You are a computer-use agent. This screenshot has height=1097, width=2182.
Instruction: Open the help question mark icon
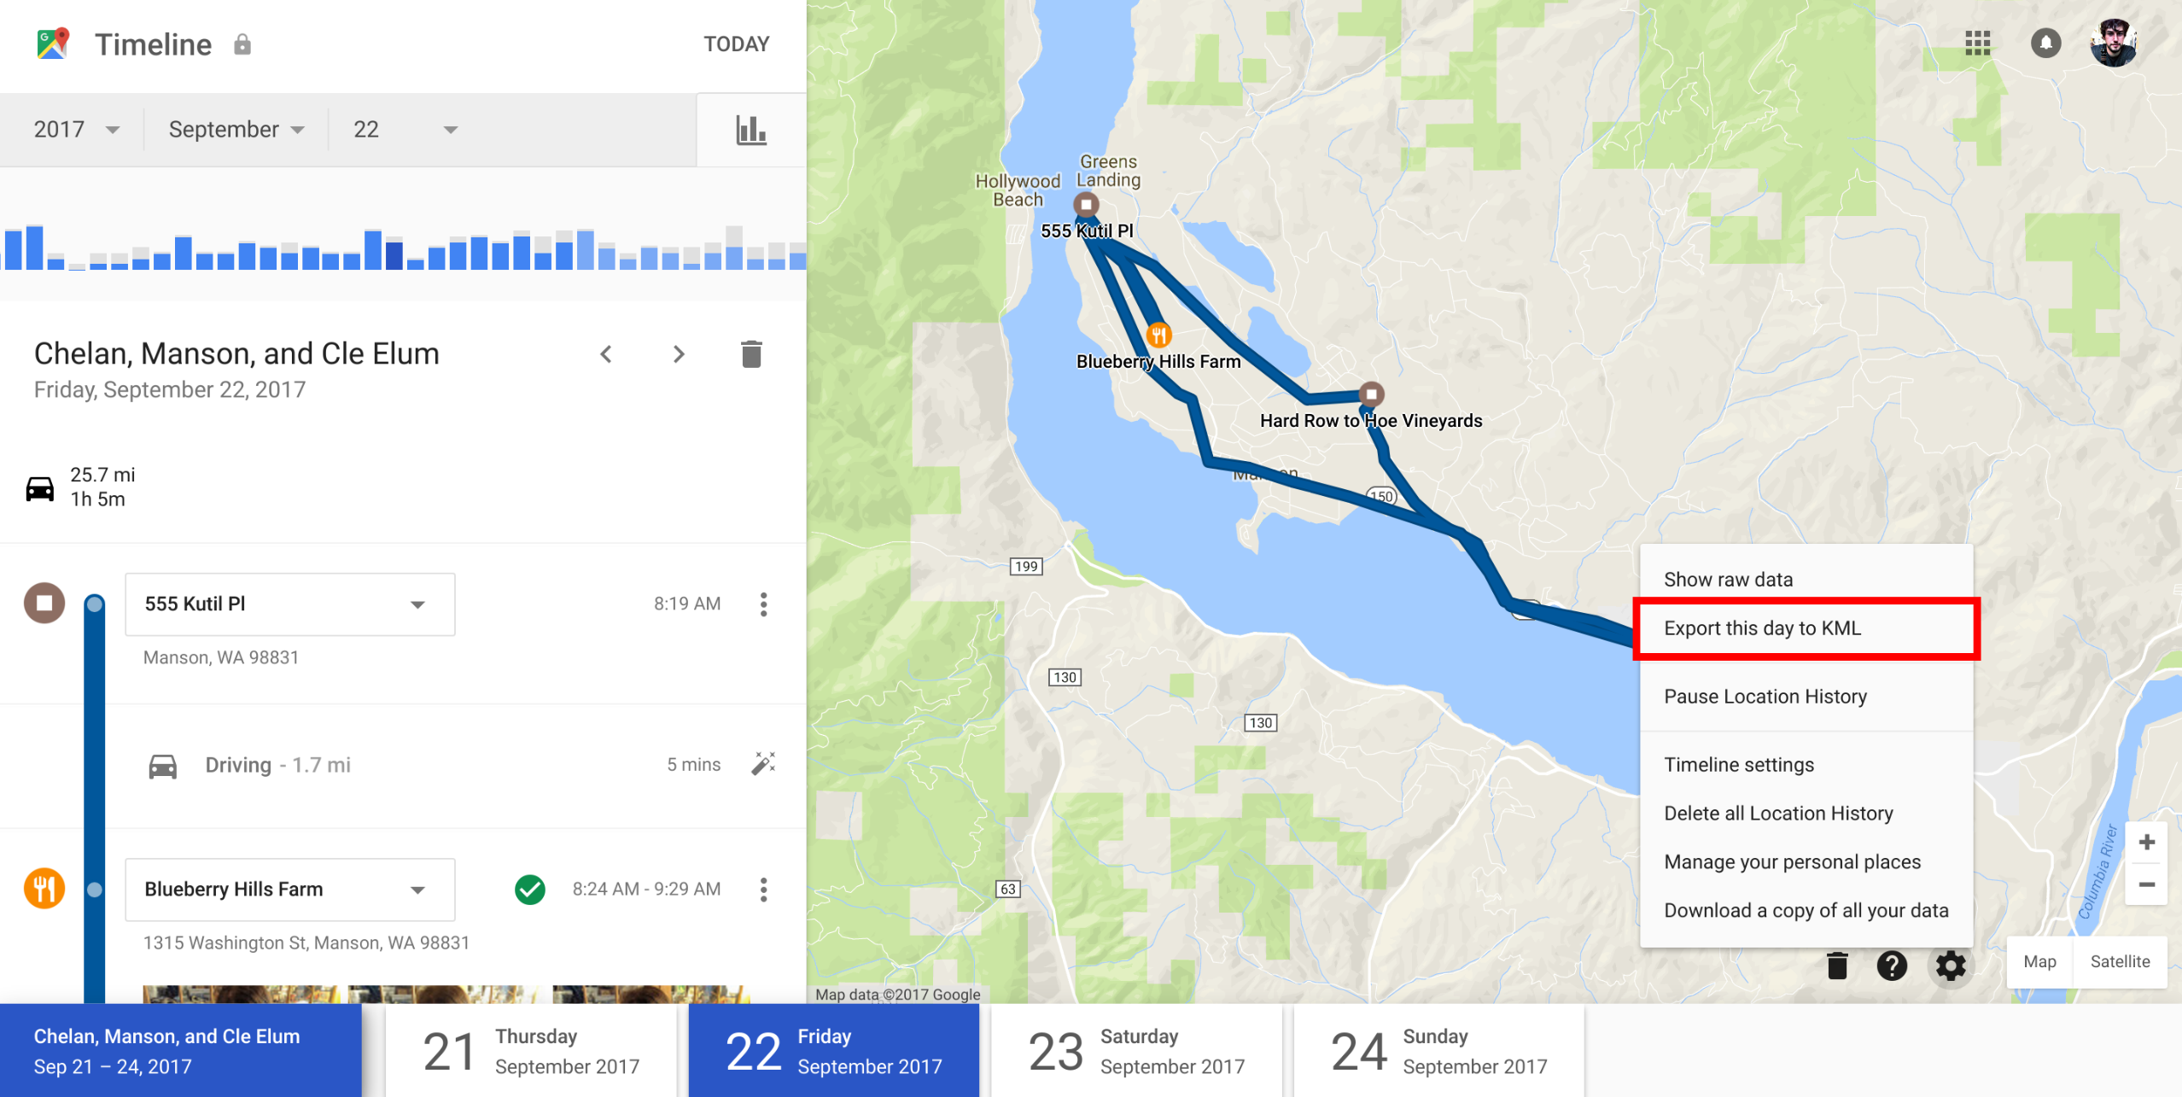point(1892,966)
